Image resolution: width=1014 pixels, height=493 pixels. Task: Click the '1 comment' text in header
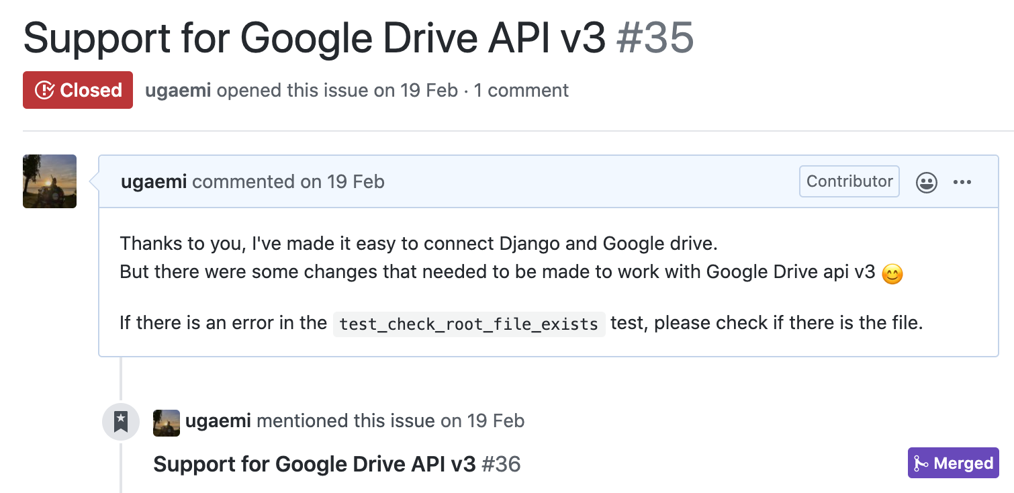click(x=521, y=90)
